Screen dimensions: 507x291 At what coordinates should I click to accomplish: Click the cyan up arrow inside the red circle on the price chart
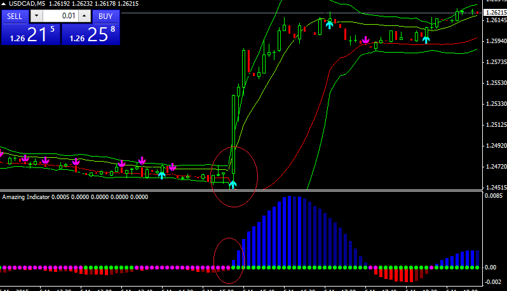coord(233,184)
